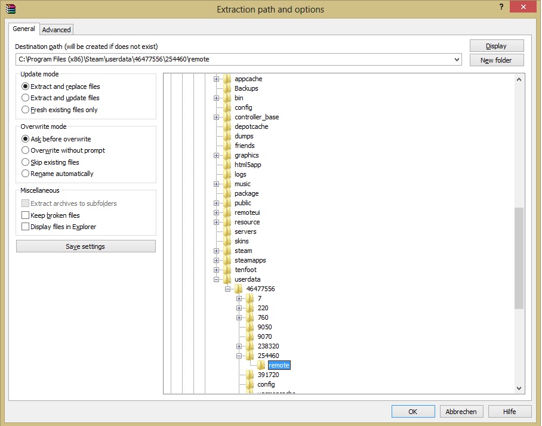The width and height of the screenshot is (542, 426).
Task: Choose Fresh existing files only
Action: pos(60,110)
